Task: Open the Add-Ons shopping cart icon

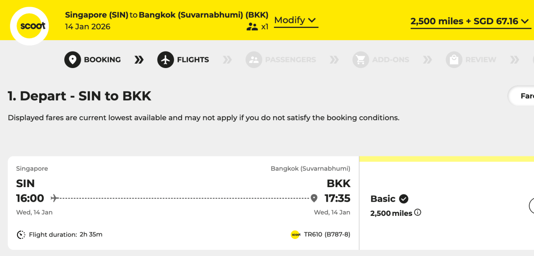Action: (360, 60)
